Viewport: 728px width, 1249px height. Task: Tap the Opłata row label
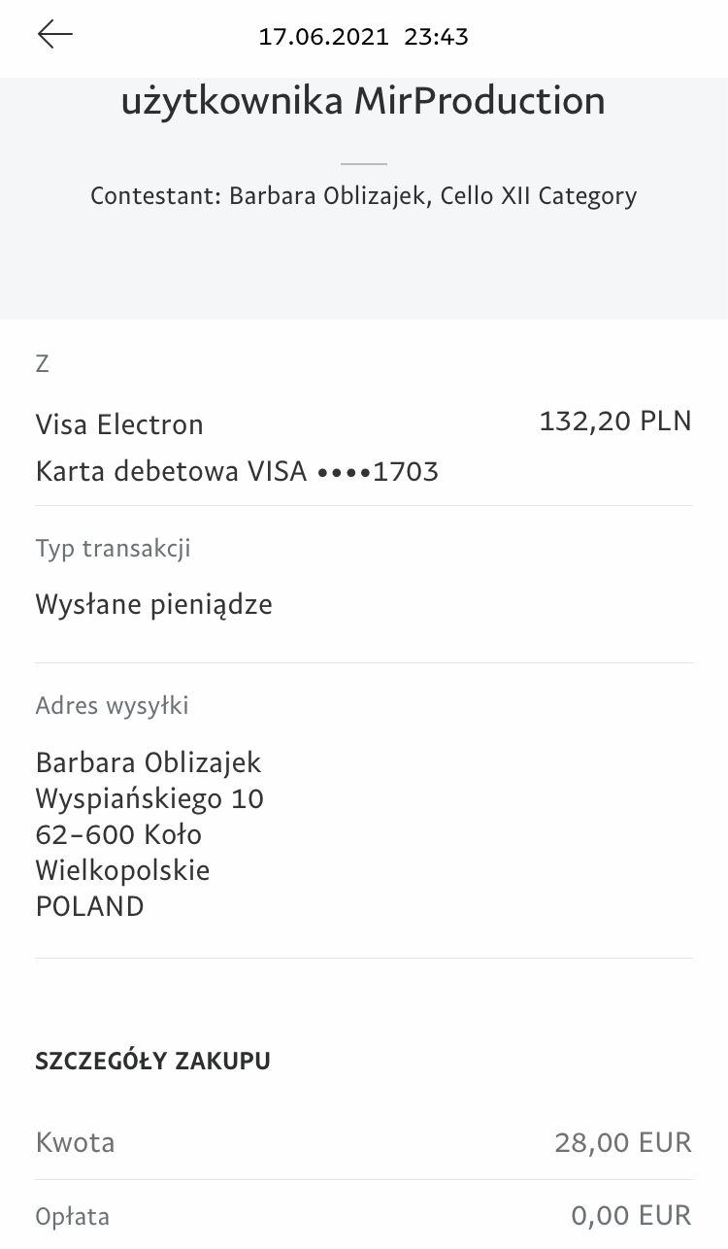pyautogui.click(x=73, y=1216)
